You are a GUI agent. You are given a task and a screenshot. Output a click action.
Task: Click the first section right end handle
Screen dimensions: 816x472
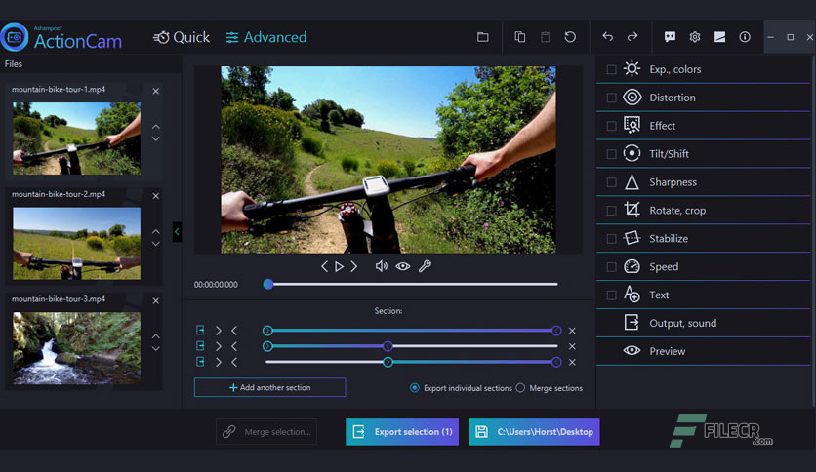click(556, 331)
